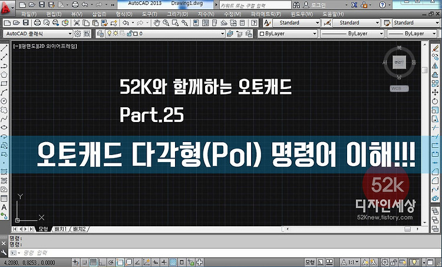Image resolution: width=442 pixels, height=267 pixels.
Task: Select the Table tool in Draw toolbar
Action: [x=4, y=198]
